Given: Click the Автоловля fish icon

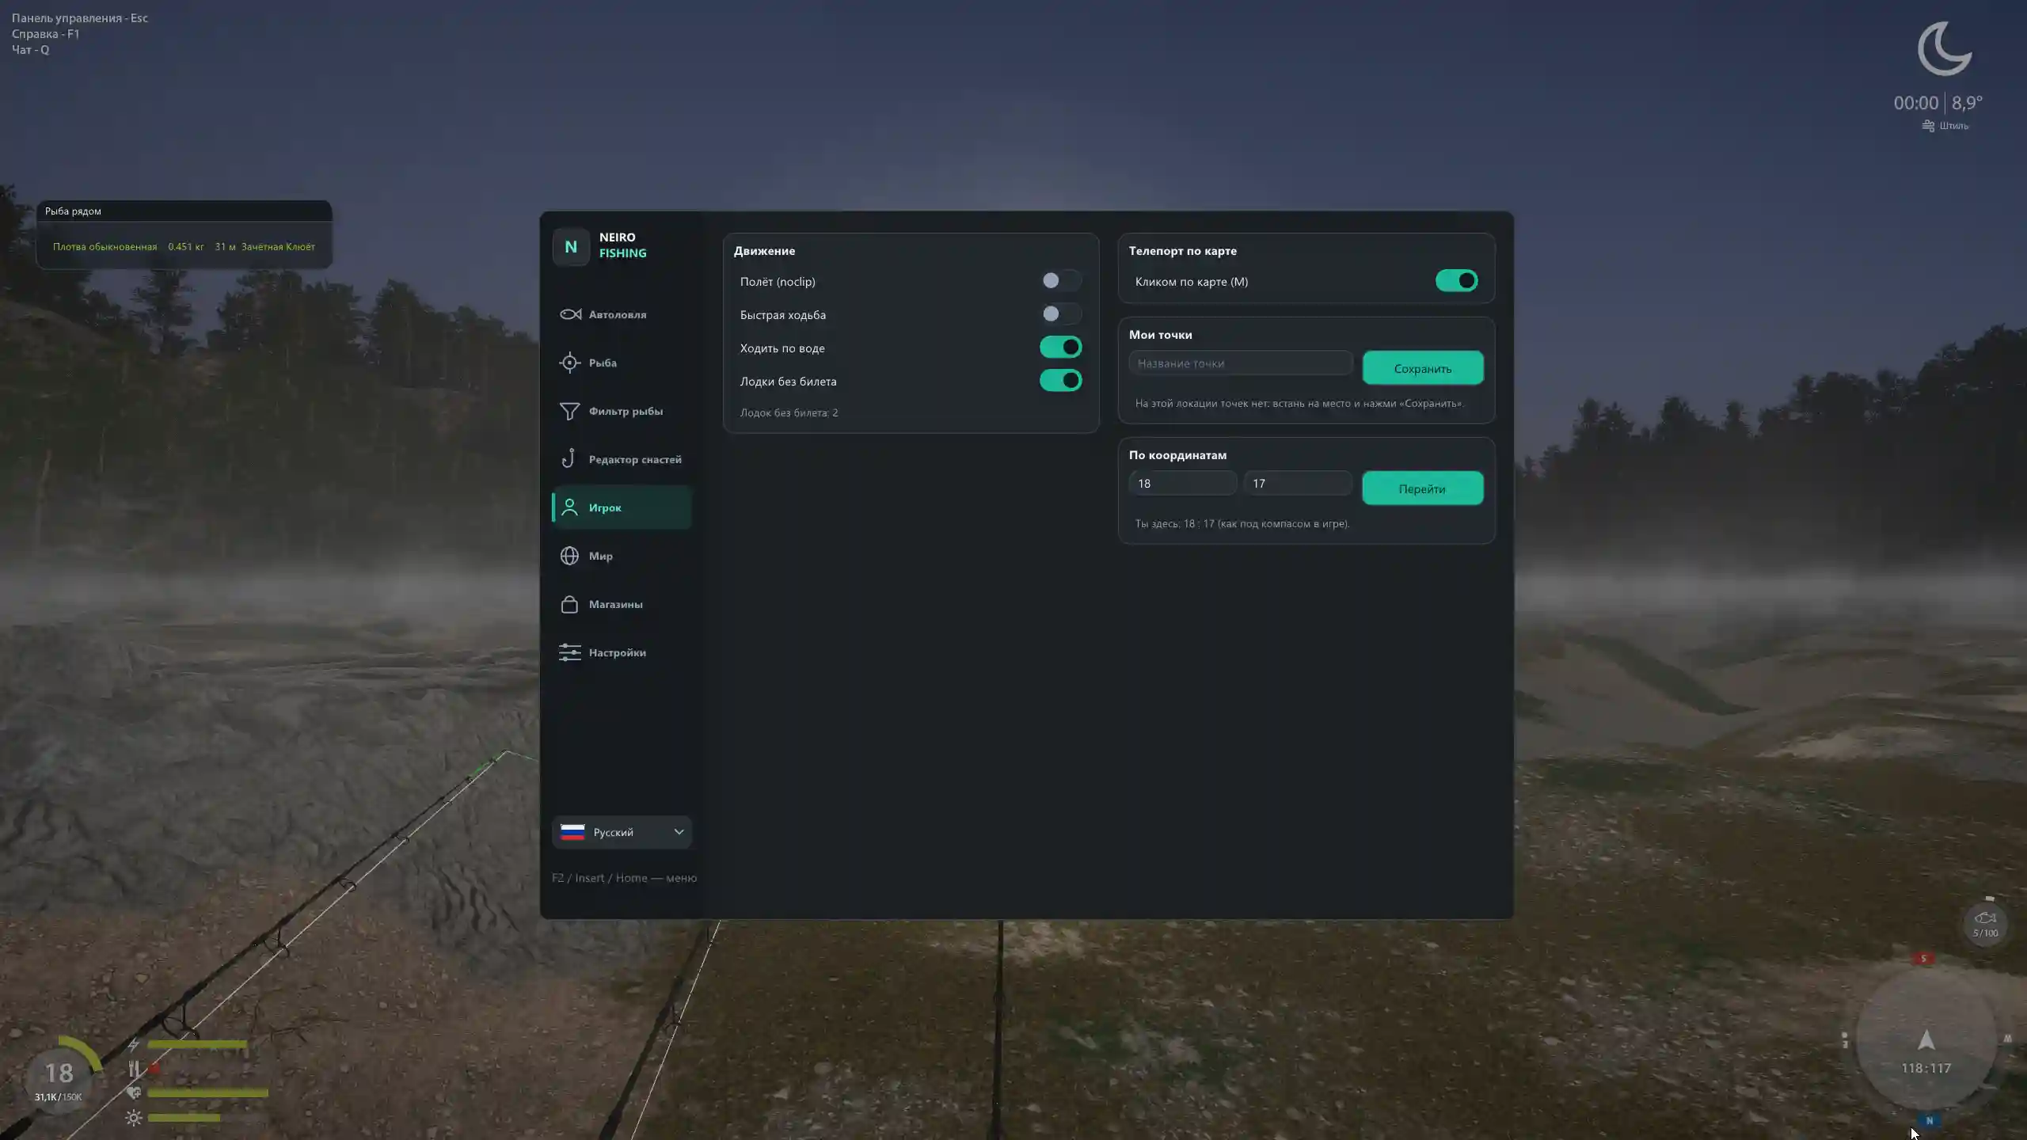Looking at the screenshot, I should (570, 314).
